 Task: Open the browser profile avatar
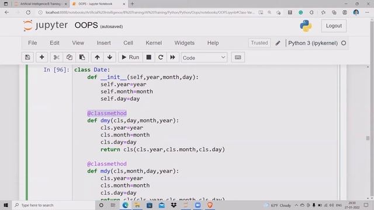click(356, 12)
